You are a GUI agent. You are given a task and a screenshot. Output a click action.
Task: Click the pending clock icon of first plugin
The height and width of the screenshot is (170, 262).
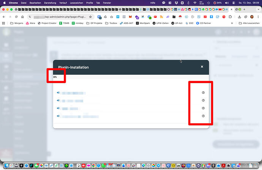[x=203, y=93]
